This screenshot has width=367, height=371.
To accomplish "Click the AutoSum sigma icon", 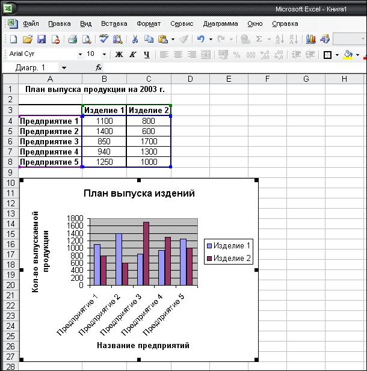I will (x=259, y=39).
